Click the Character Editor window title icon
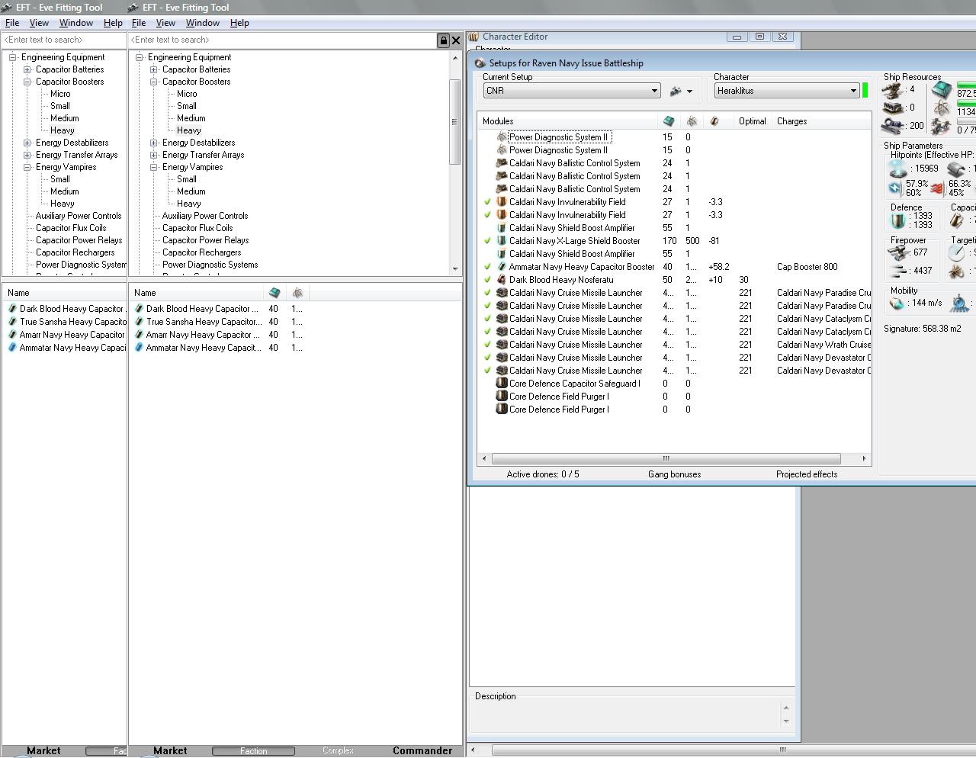Screen dimensions: 976x758 click(474, 37)
